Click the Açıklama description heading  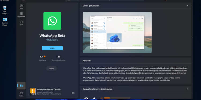(87, 61)
